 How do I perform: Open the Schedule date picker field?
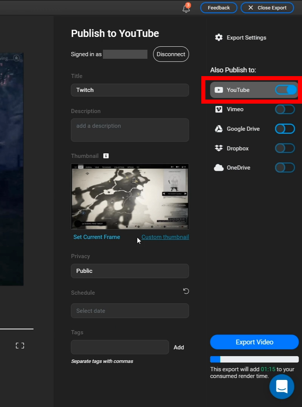130,311
